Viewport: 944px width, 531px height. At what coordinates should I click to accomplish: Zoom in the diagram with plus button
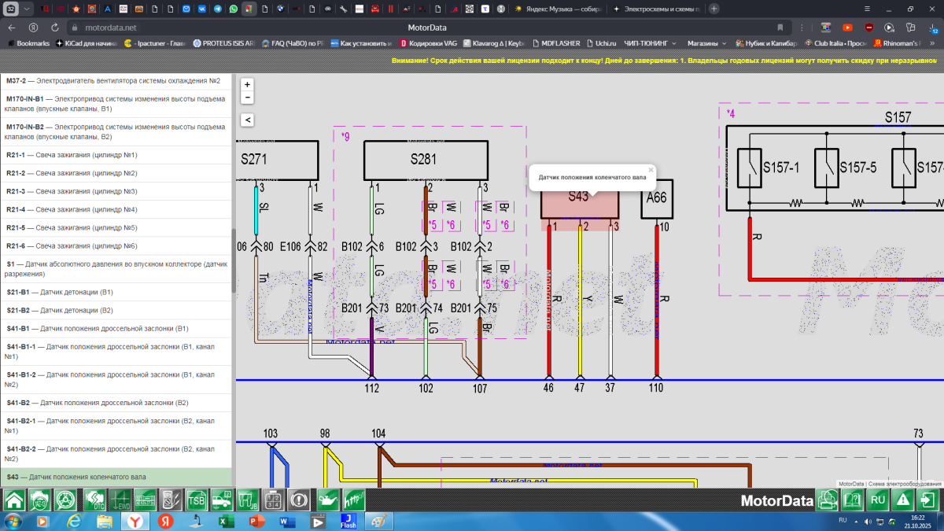247,85
